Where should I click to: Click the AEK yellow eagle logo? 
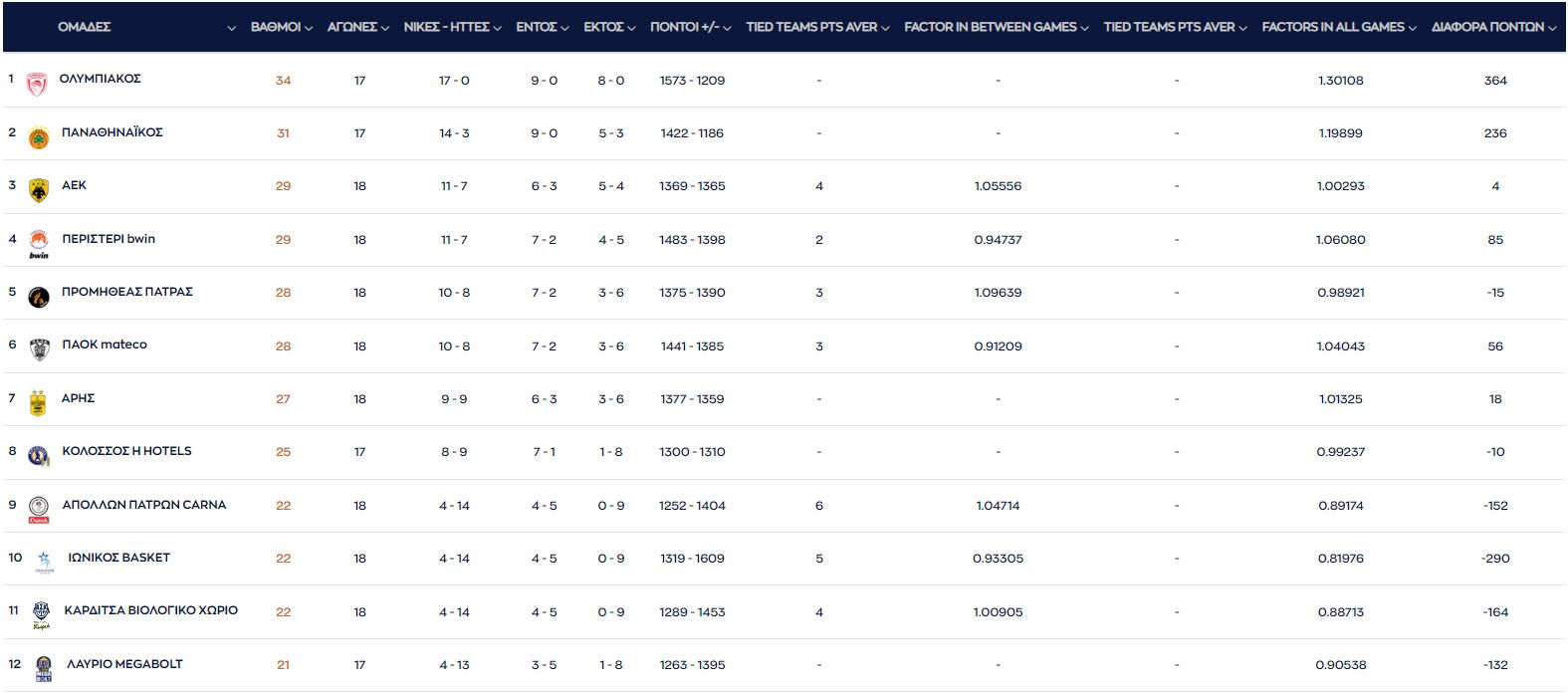click(x=38, y=190)
